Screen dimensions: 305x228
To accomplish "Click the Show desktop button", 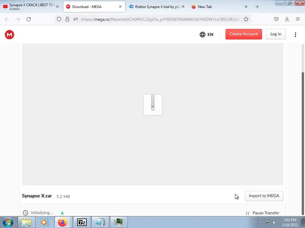I will [303, 222].
